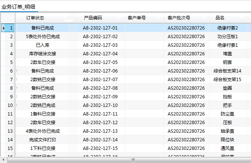The width and height of the screenshot is (251, 163).
Task: Select row header number 12
Action: coord(10,123)
